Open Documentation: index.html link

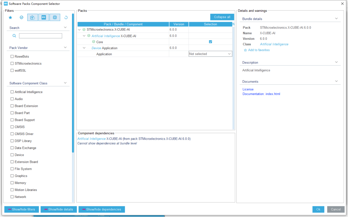tap(261, 94)
